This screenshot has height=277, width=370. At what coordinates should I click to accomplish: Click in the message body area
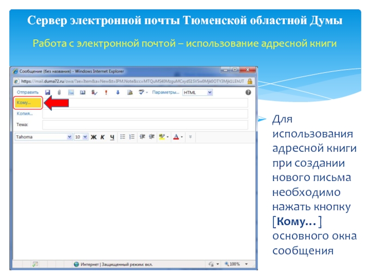point(134,201)
